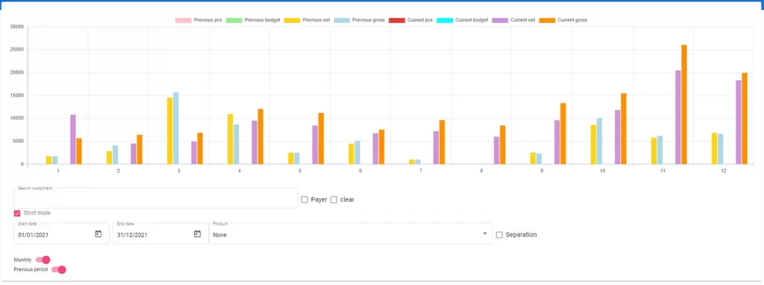Click the 'Payer' label text
The image size is (764, 285).
click(x=319, y=199)
